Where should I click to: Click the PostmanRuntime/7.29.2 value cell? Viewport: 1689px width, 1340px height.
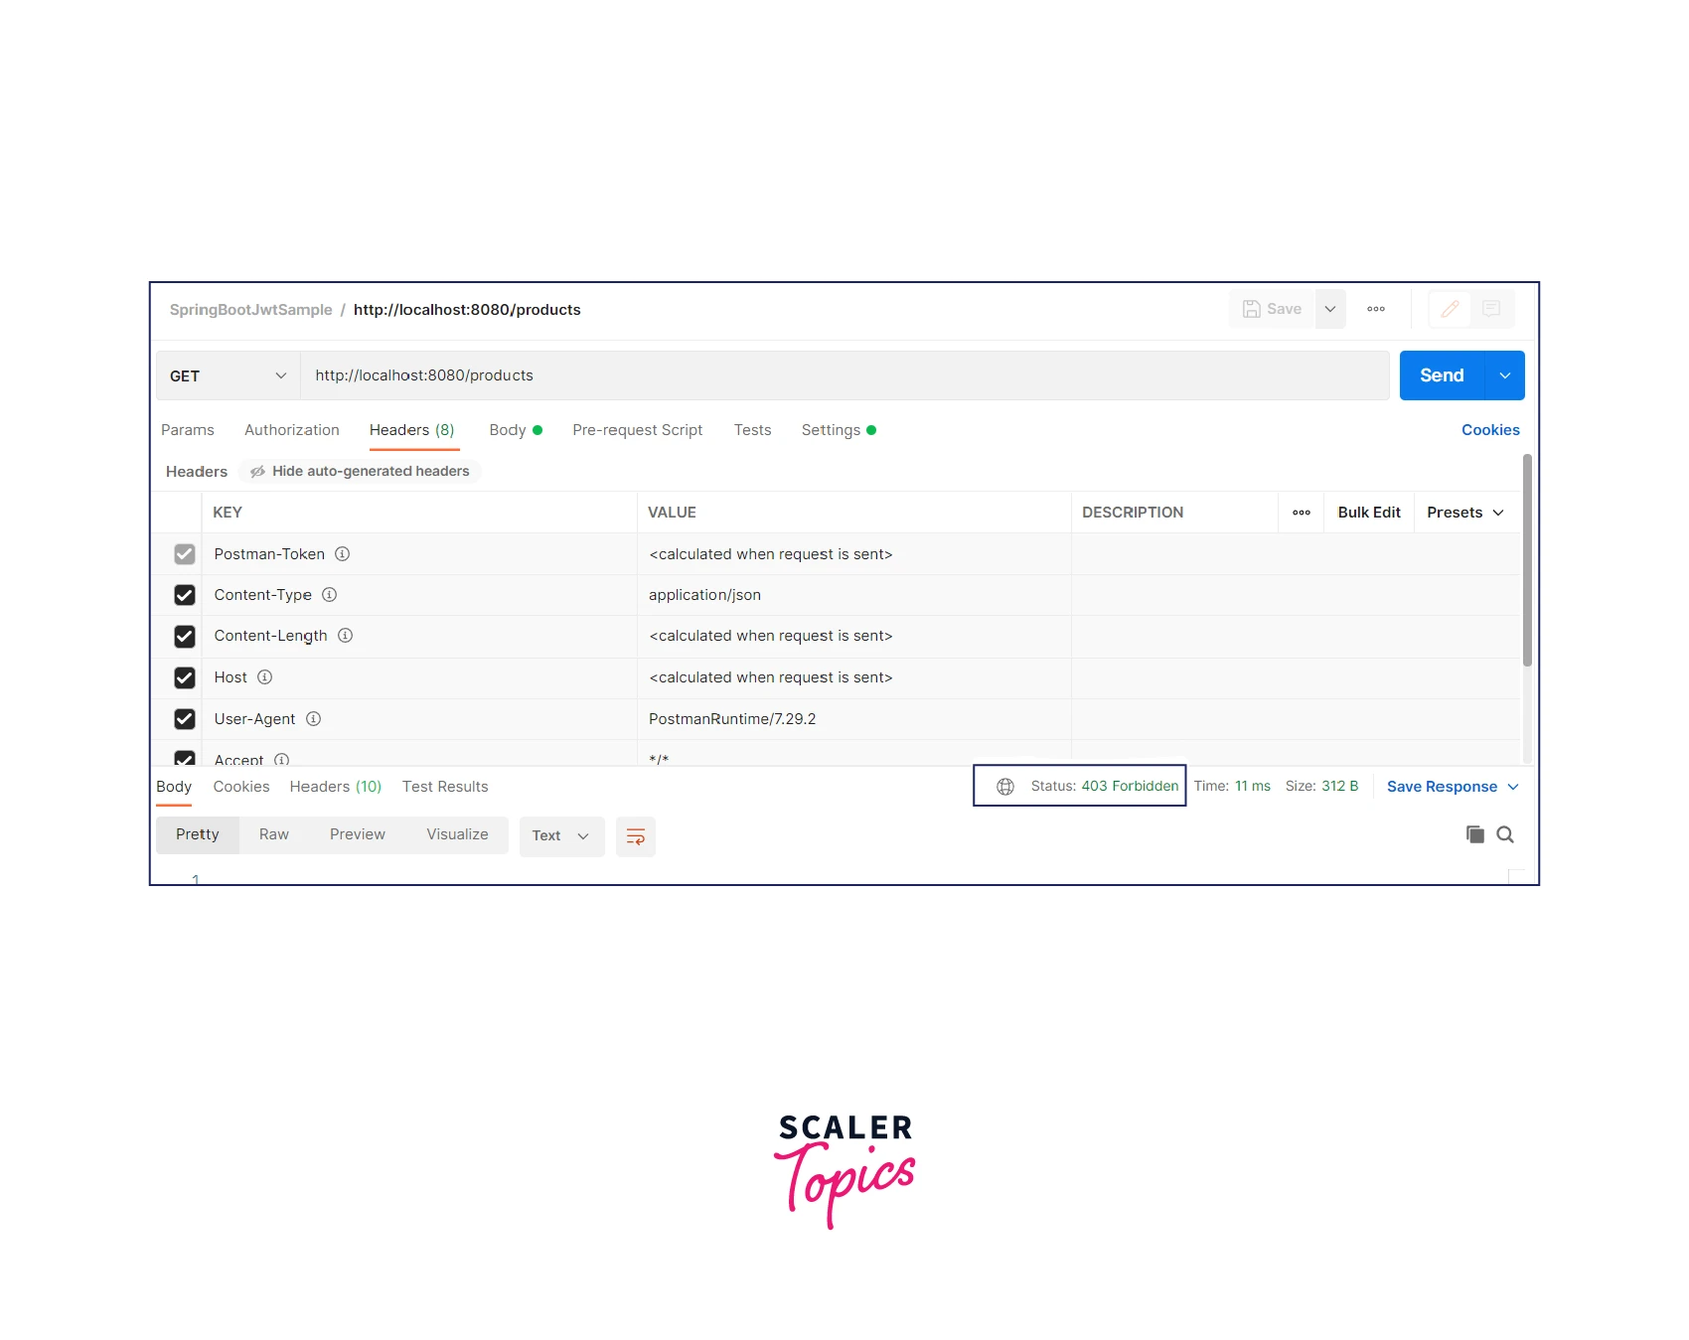click(x=854, y=719)
